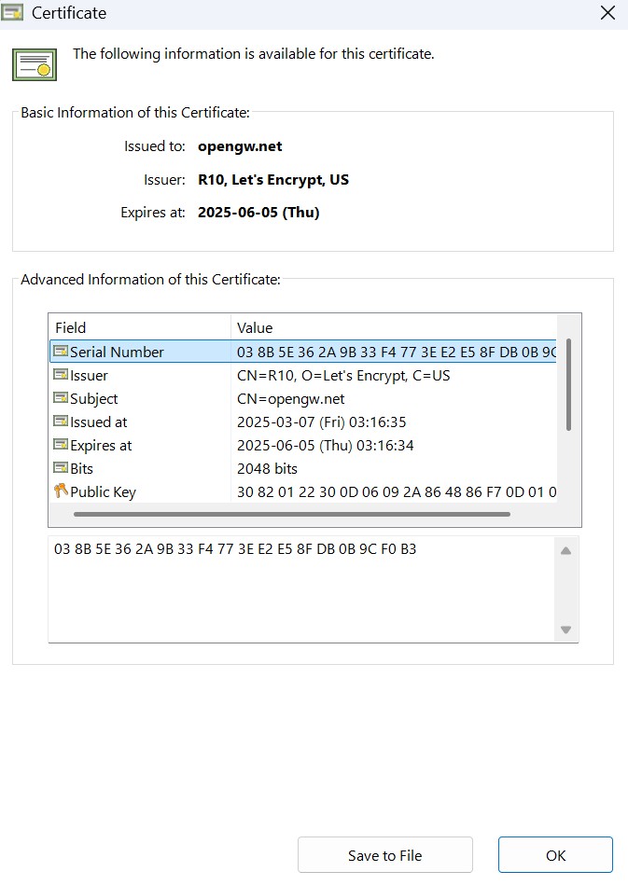
Task: Click the large green certificate icon
Action: pos(35,64)
